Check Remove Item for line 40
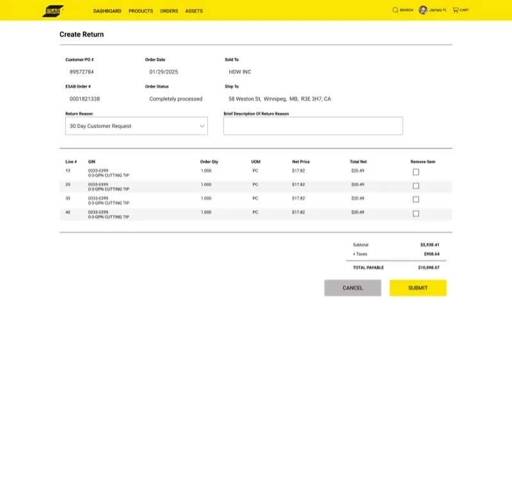The height and width of the screenshot is (480, 512). pos(416,214)
